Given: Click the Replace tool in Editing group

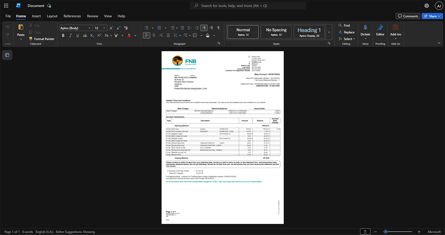Looking at the screenshot, I should (346, 32).
